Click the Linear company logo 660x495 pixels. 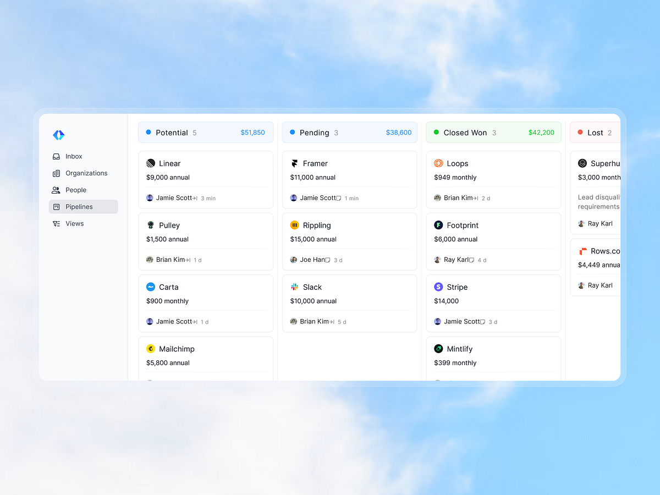(151, 163)
